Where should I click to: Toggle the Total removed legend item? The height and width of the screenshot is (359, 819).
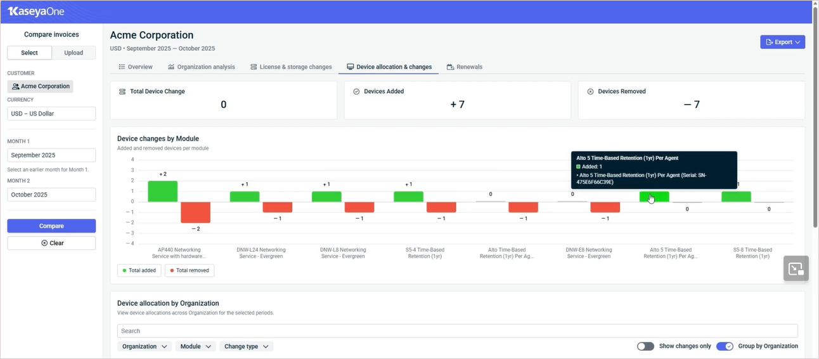(x=190, y=271)
